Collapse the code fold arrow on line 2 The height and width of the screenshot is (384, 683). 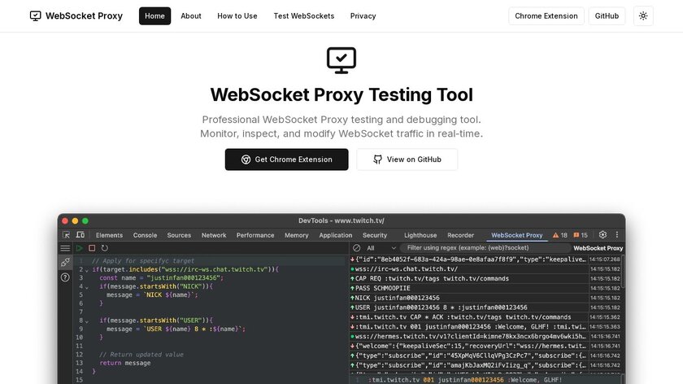click(x=87, y=269)
